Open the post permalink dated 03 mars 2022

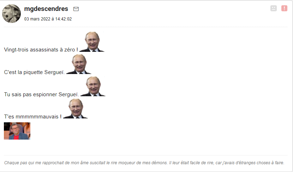point(48,19)
